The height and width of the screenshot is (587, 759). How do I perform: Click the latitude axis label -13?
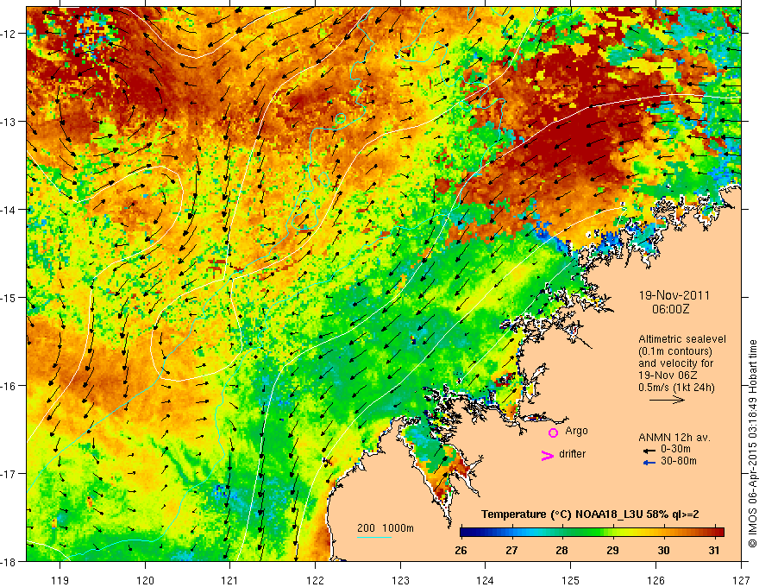click(9, 122)
